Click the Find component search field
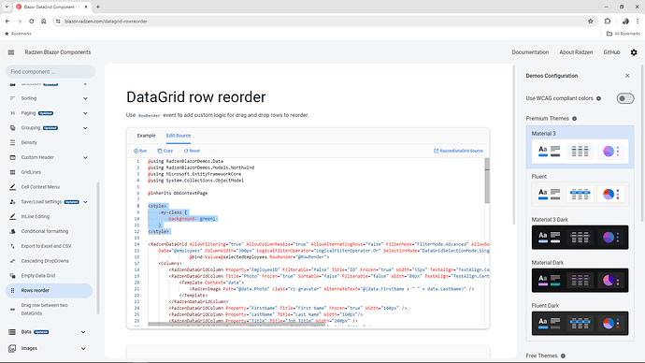The height and width of the screenshot is (363, 645). (x=50, y=72)
